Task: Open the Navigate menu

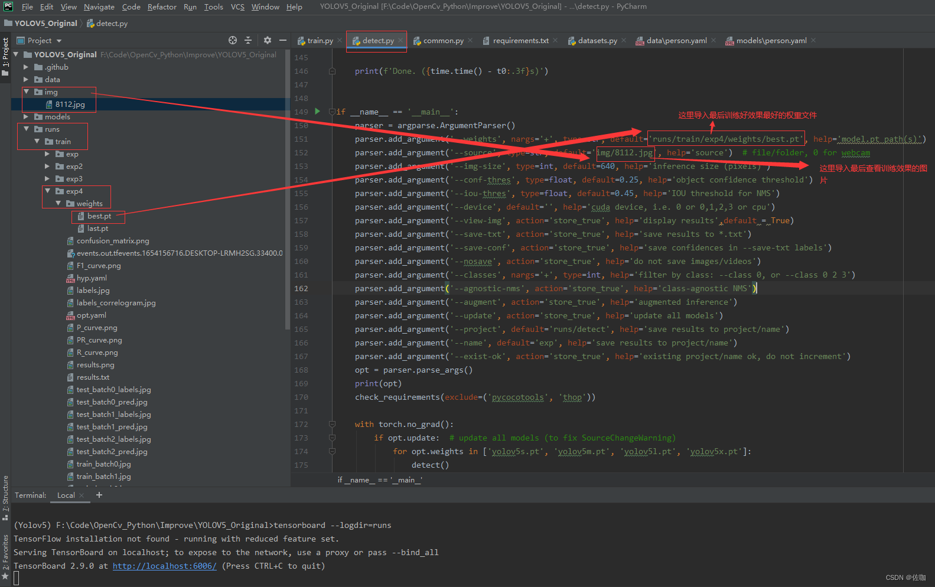Action: (x=99, y=7)
